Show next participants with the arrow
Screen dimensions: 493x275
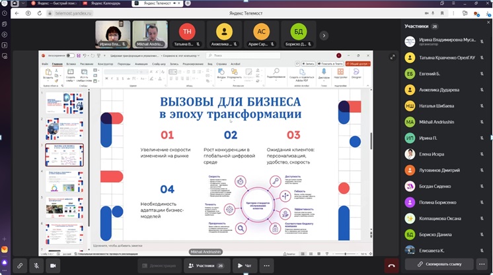(324, 36)
